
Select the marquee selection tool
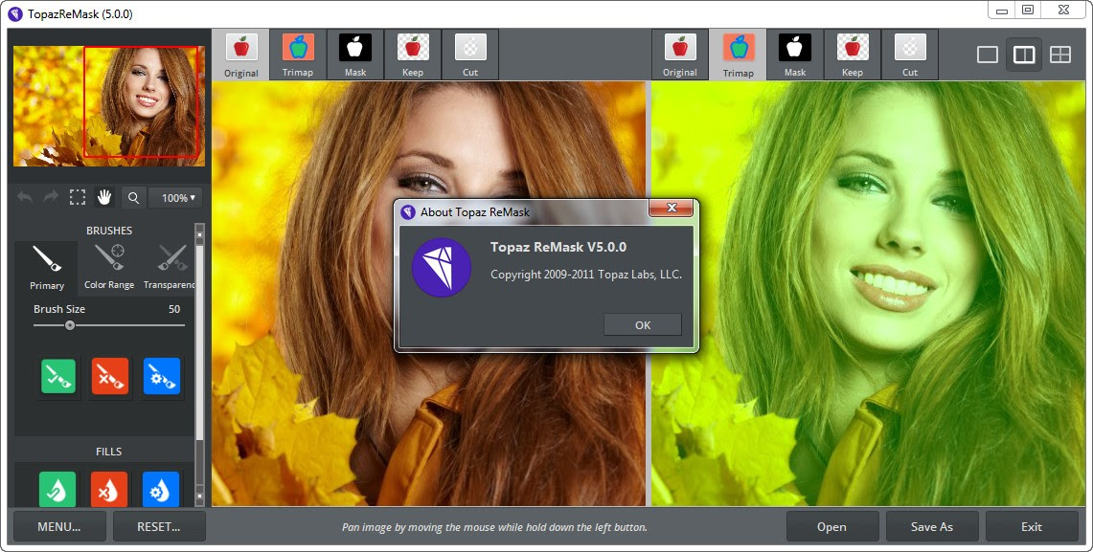tap(78, 198)
